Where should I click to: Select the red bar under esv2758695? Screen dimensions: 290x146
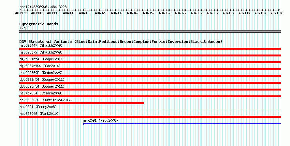[150, 76]
